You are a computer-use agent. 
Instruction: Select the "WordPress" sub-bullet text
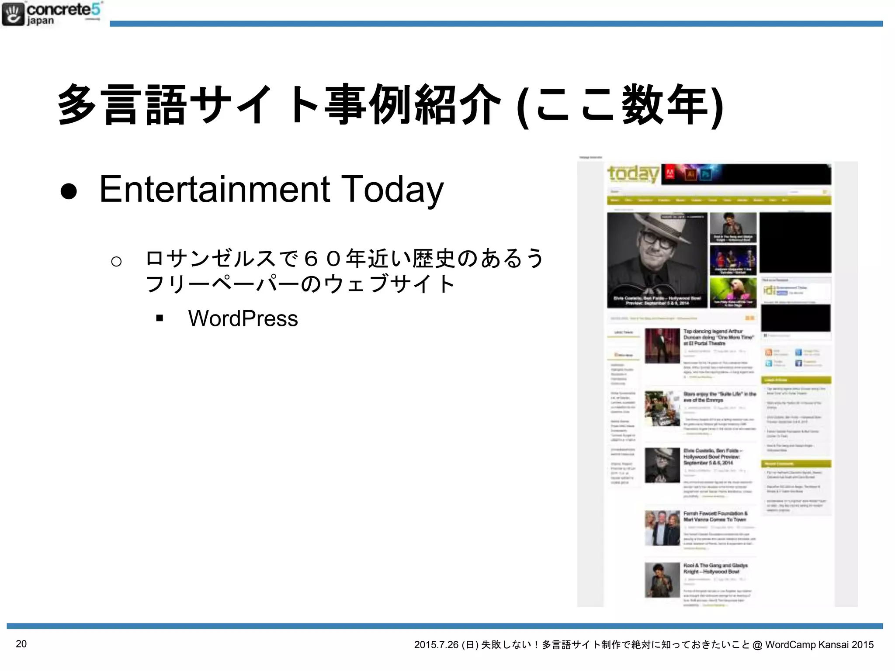[x=243, y=318]
